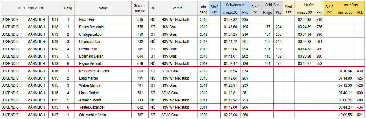Select the Laser Run column header
366x119 pixels.
[x=349, y=5]
